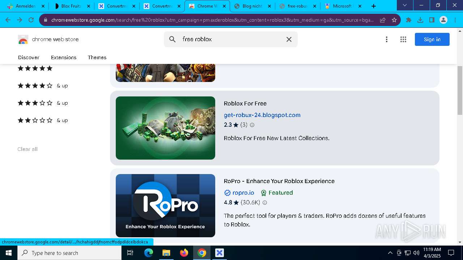This screenshot has width=463, height=260.
Task: Click the page vertical scrollbar
Action: [x=460, y=90]
